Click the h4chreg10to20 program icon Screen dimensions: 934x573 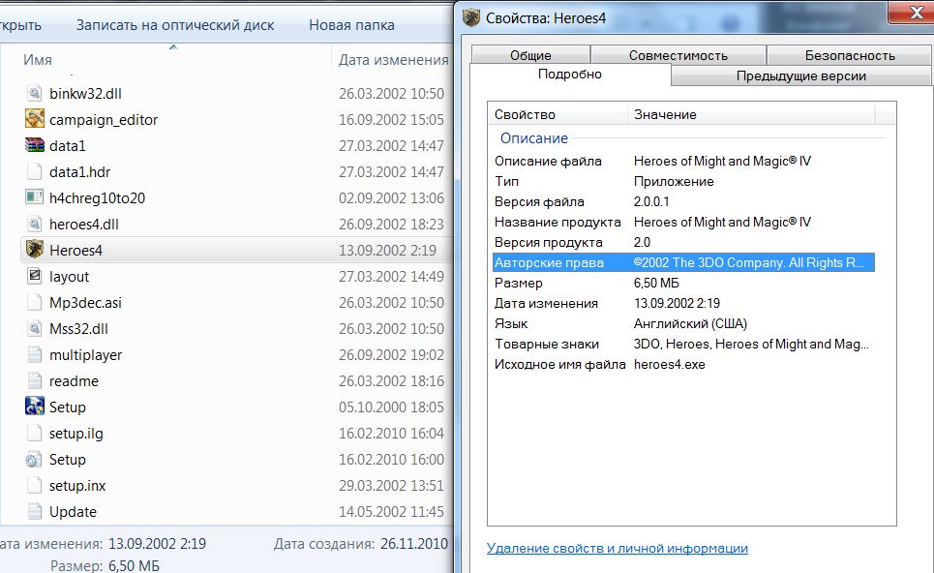(x=35, y=197)
